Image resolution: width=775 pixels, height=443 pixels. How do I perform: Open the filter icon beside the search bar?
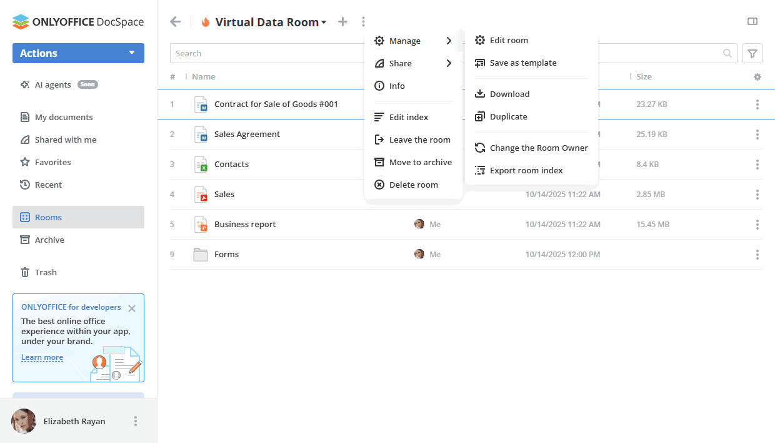pyautogui.click(x=752, y=53)
